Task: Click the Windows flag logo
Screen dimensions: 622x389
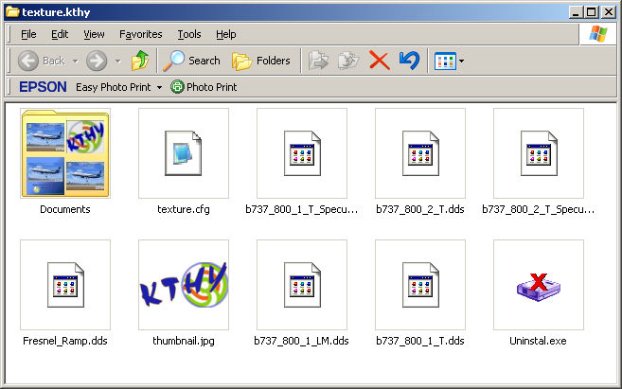Action: point(597,34)
